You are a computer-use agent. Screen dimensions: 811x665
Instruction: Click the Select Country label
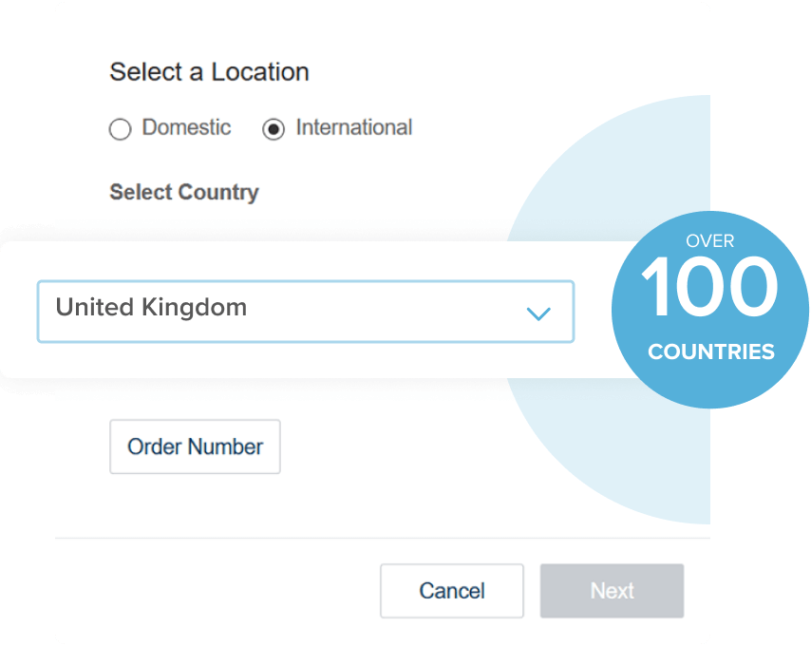(x=184, y=192)
